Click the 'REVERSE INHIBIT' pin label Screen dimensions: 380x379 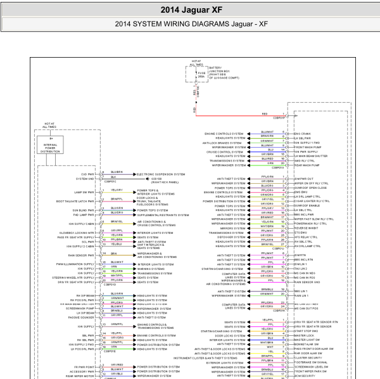click(x=307, y=228)
